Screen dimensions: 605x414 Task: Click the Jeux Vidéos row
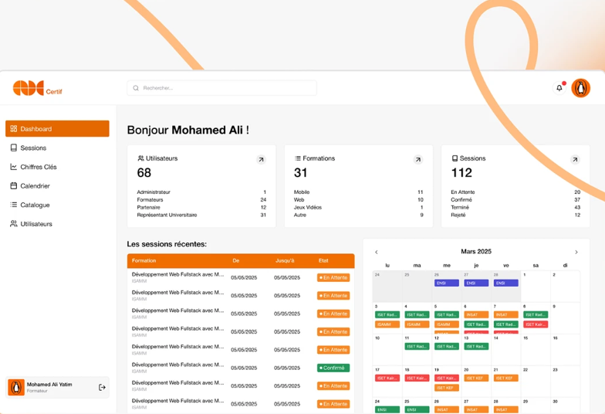tap(358, 207)
